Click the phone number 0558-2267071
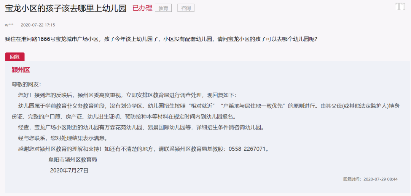The width and height of the screenshot is (411, 196). (247, 149)
